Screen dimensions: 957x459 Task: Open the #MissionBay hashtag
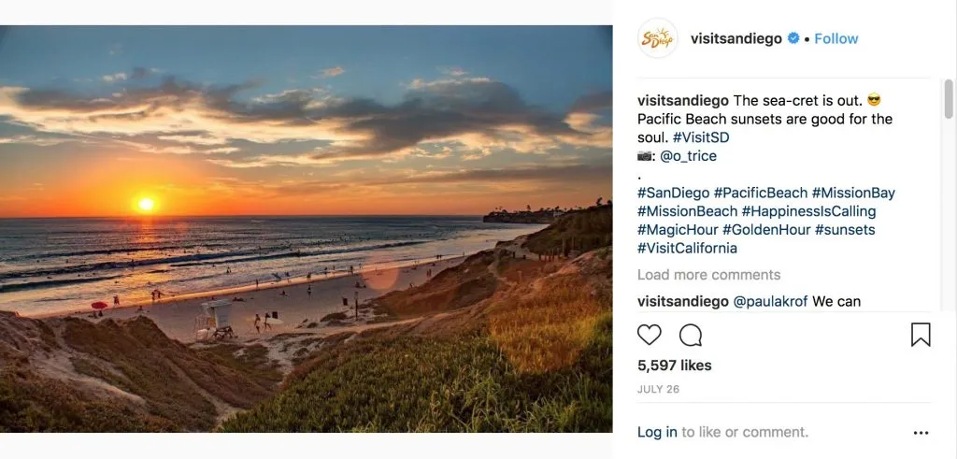853,193
